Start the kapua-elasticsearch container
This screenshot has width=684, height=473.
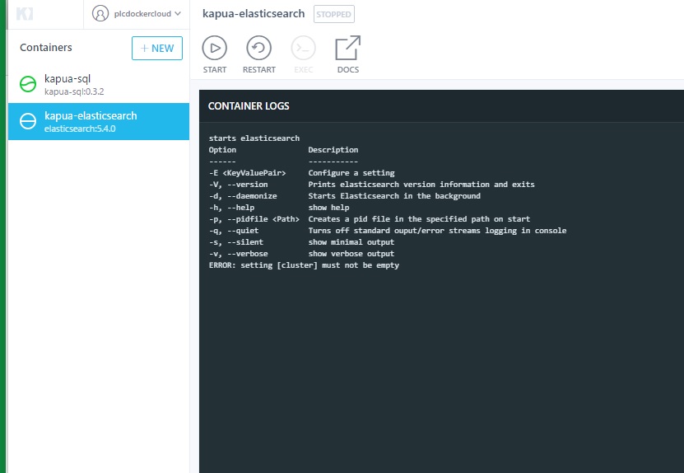(x=215, y=54)
